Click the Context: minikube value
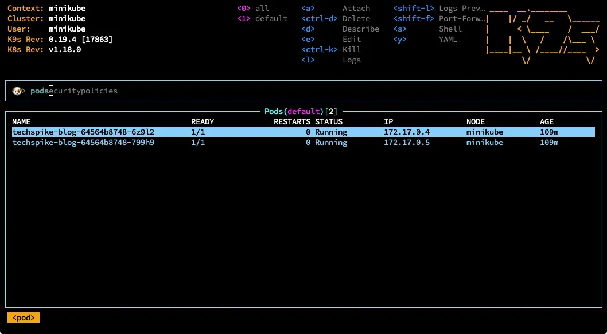Image resolution: width=607 pixels, height=334 pixels. pos(67,9)
